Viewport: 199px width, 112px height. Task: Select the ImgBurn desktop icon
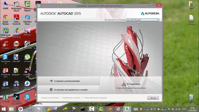pyautogui.click(x=16, y=45)
